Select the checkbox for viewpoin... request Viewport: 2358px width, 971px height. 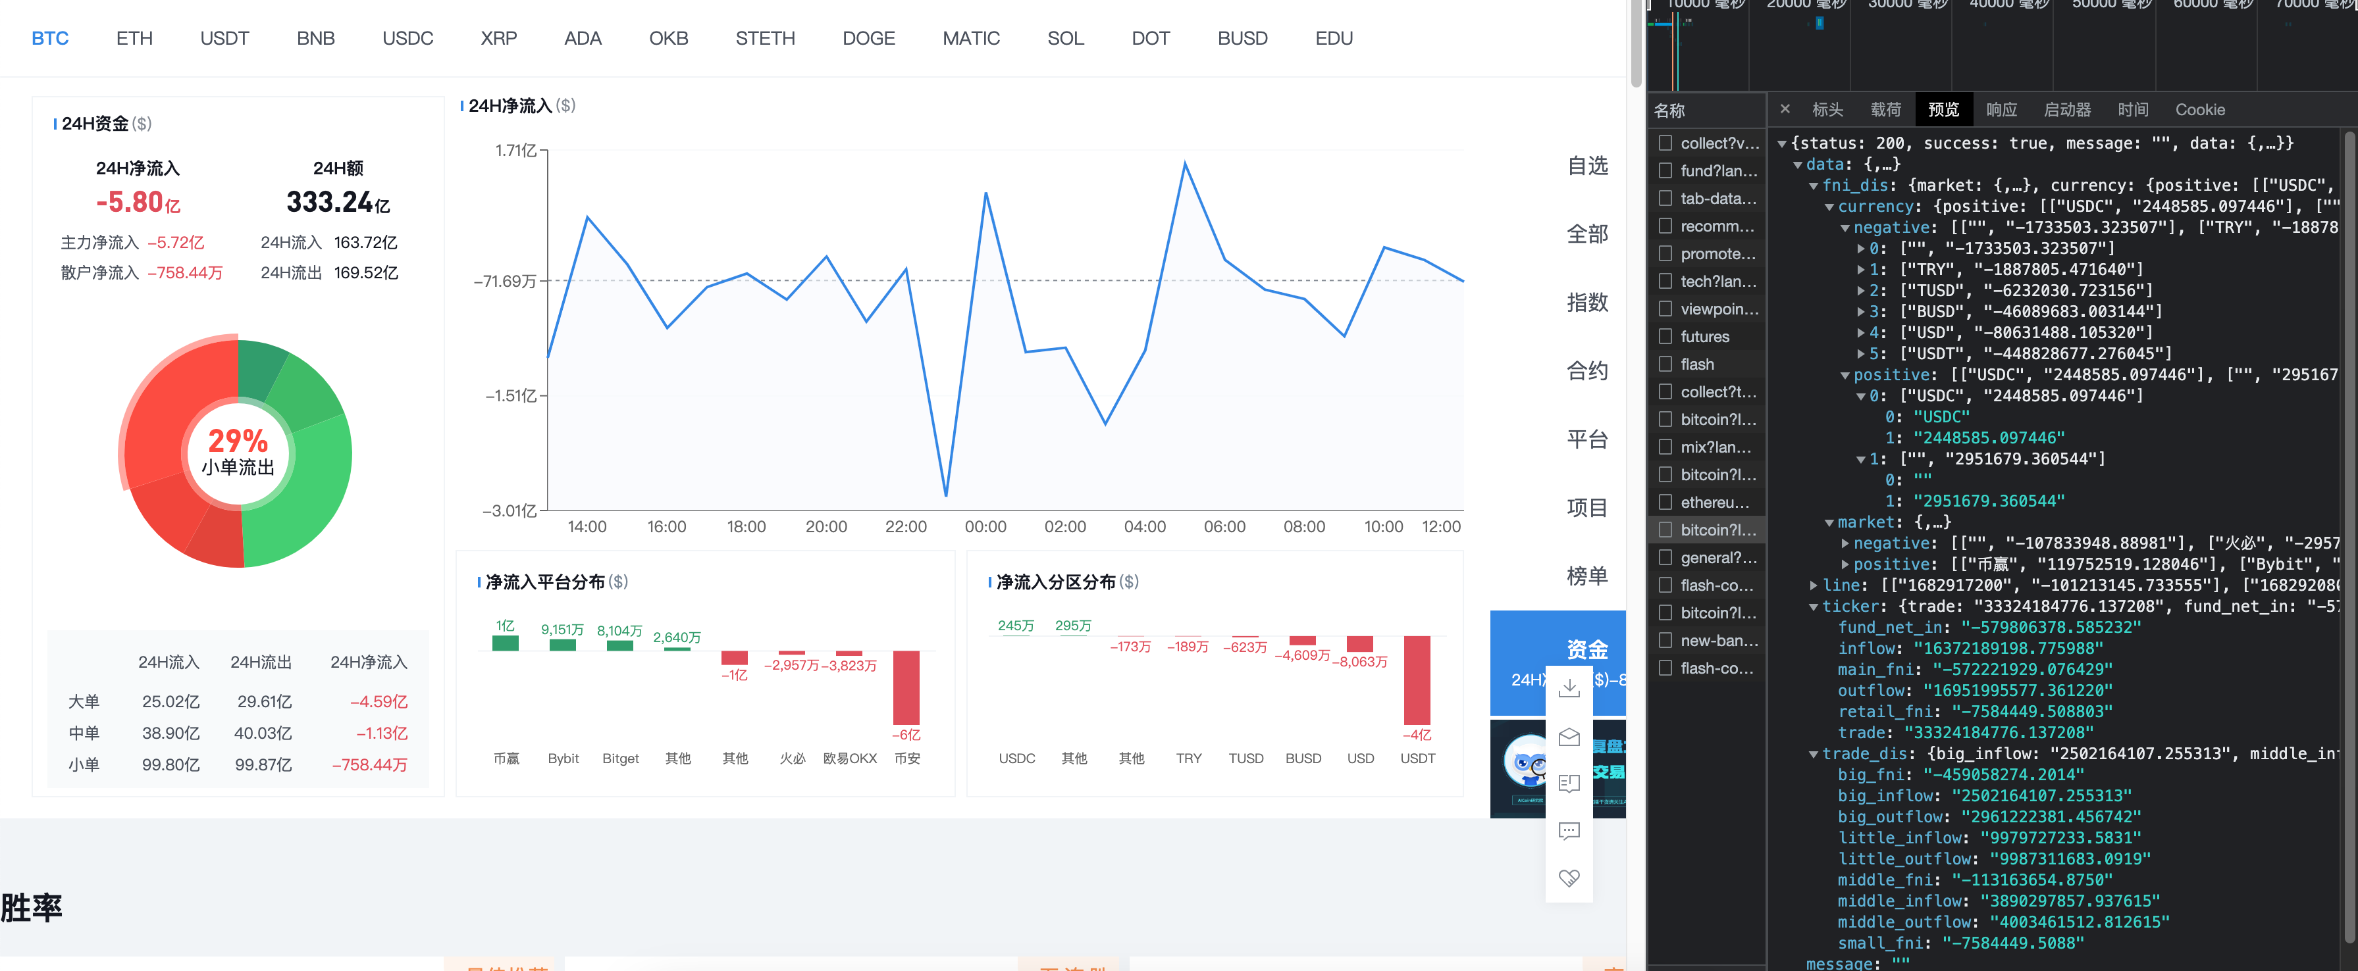pyautogui.click(x=1665, y=309)
